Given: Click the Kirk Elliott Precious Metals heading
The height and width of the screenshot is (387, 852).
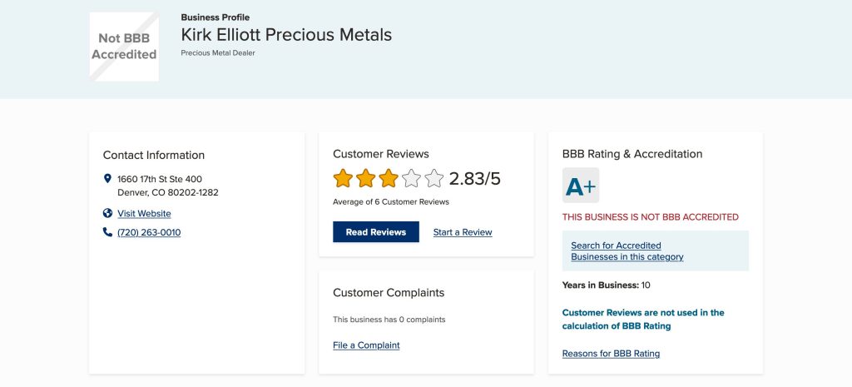Looking at the screenshot, I should [286, 35].
